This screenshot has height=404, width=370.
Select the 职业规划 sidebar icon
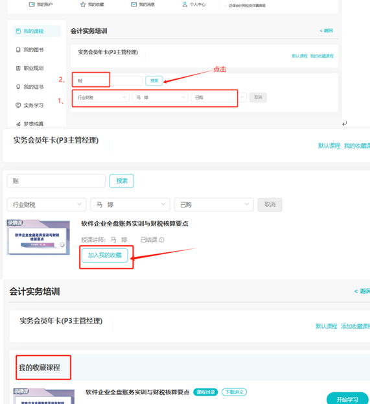pyautogui.click(x=18, y=68)
